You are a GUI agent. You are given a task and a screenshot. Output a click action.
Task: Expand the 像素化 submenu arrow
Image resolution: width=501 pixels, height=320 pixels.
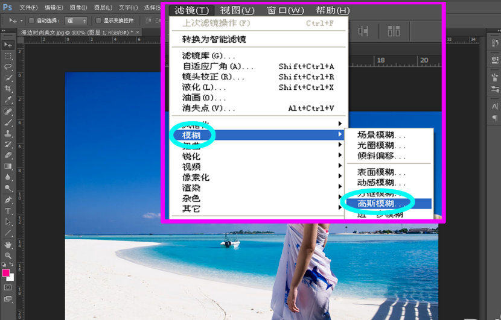340,176
